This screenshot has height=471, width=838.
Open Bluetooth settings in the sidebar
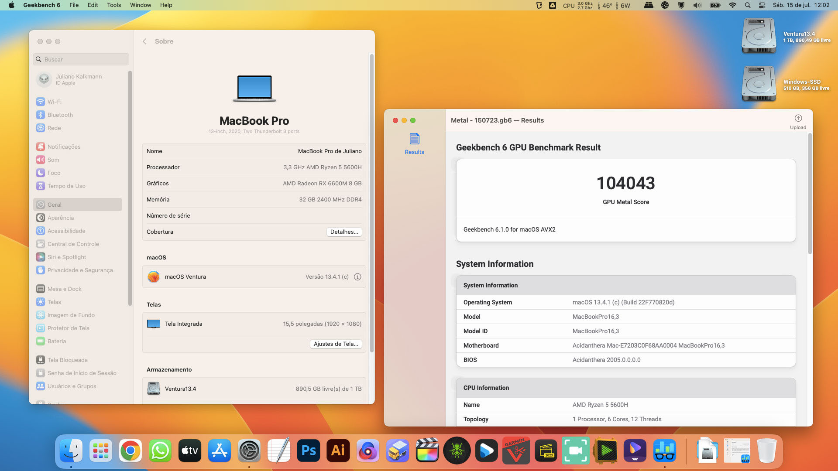(60, 115)
